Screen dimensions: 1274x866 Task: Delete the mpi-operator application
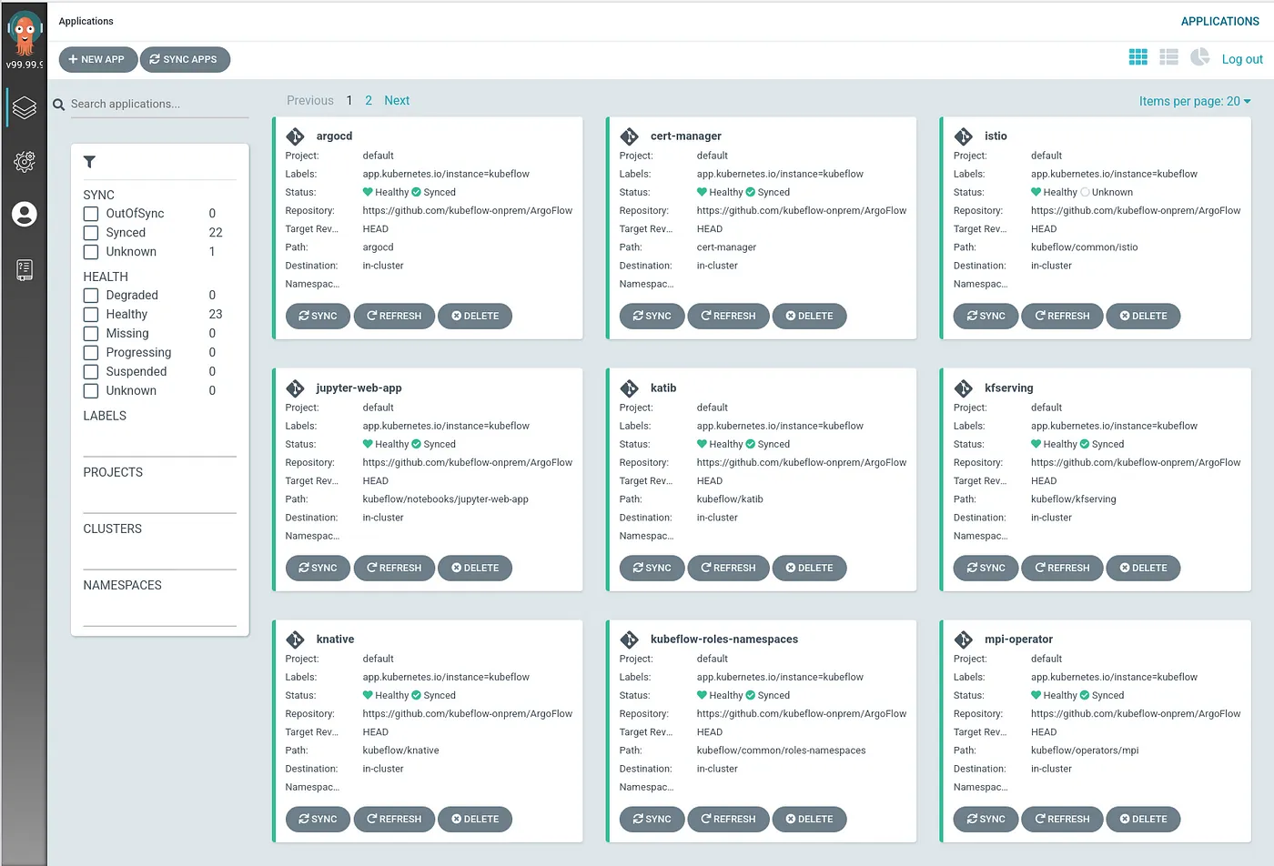[x=1143, y=819]
